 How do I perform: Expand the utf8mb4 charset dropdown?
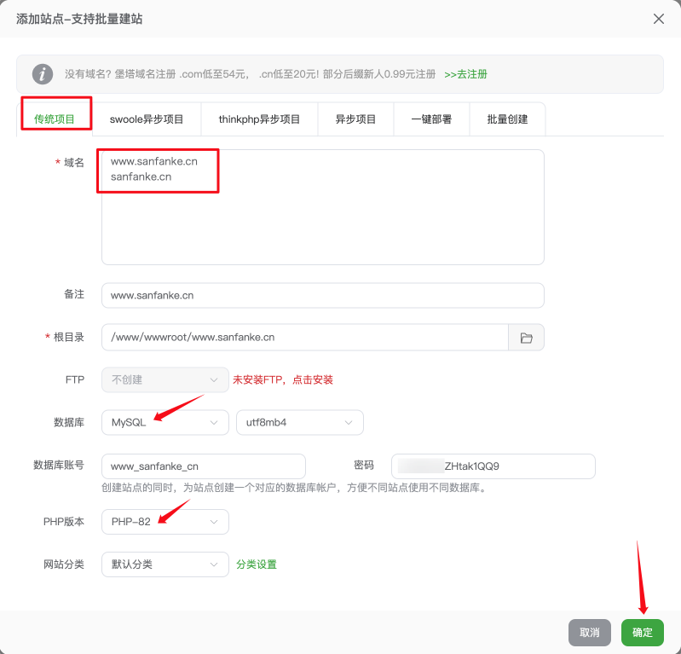299,423
